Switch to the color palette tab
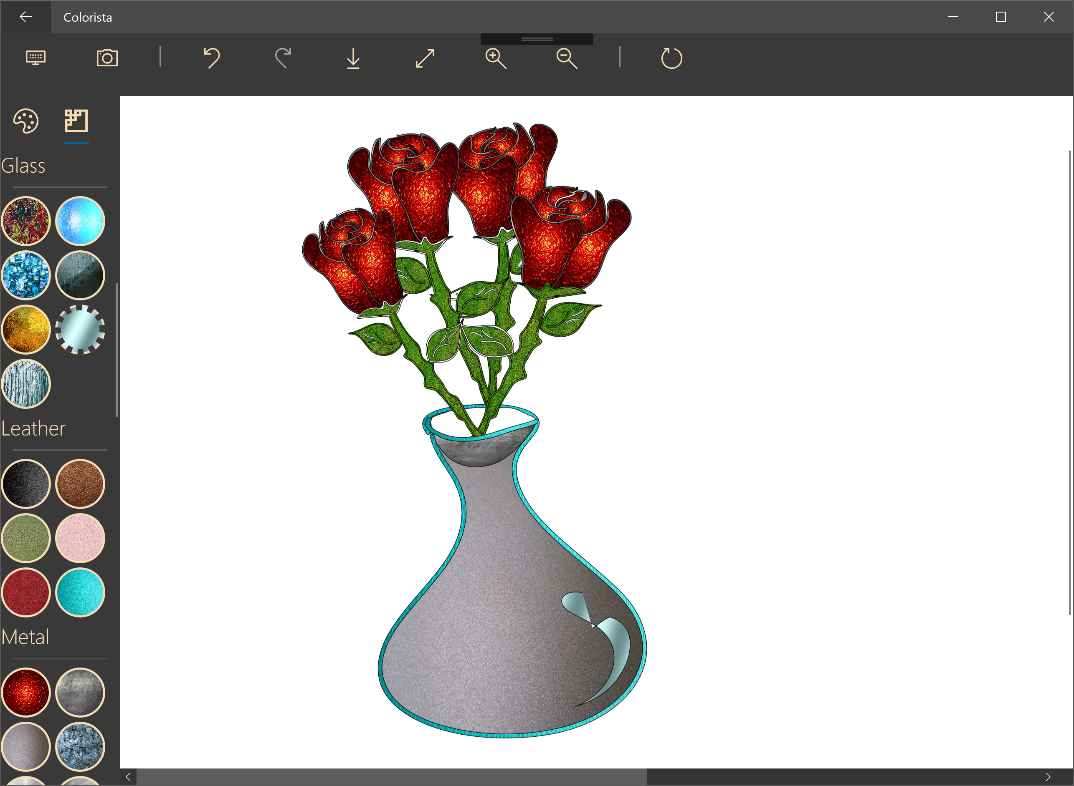 click(x=26, y=121)
